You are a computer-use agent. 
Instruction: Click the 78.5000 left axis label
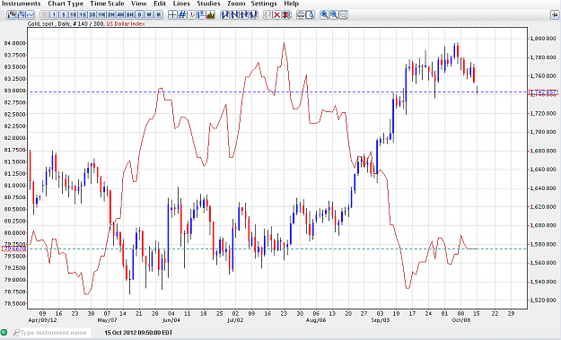point(14,303)
